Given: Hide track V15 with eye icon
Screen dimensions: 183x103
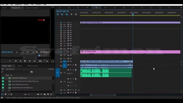Looking at the screenshot, I should pos(71,27).
